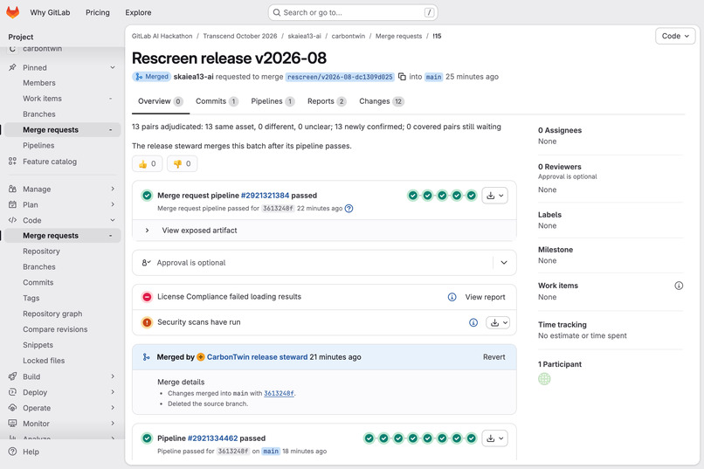
Task: Open pipeline #2921321384 link
Action: click(265, 196)
